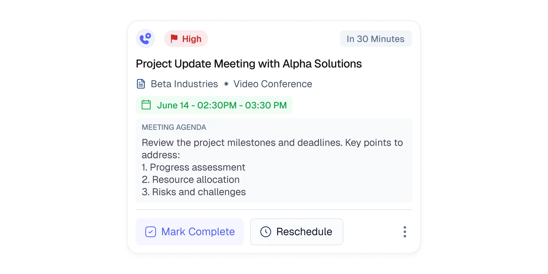Open the June 14 schedule time badge
Image resolution: width=548 pixels, height=274 pixels.
[x=214, y=105]
